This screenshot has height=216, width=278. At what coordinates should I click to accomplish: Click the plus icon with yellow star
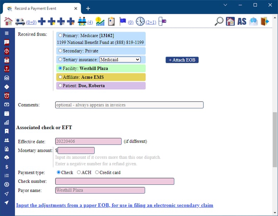[51, 22]
